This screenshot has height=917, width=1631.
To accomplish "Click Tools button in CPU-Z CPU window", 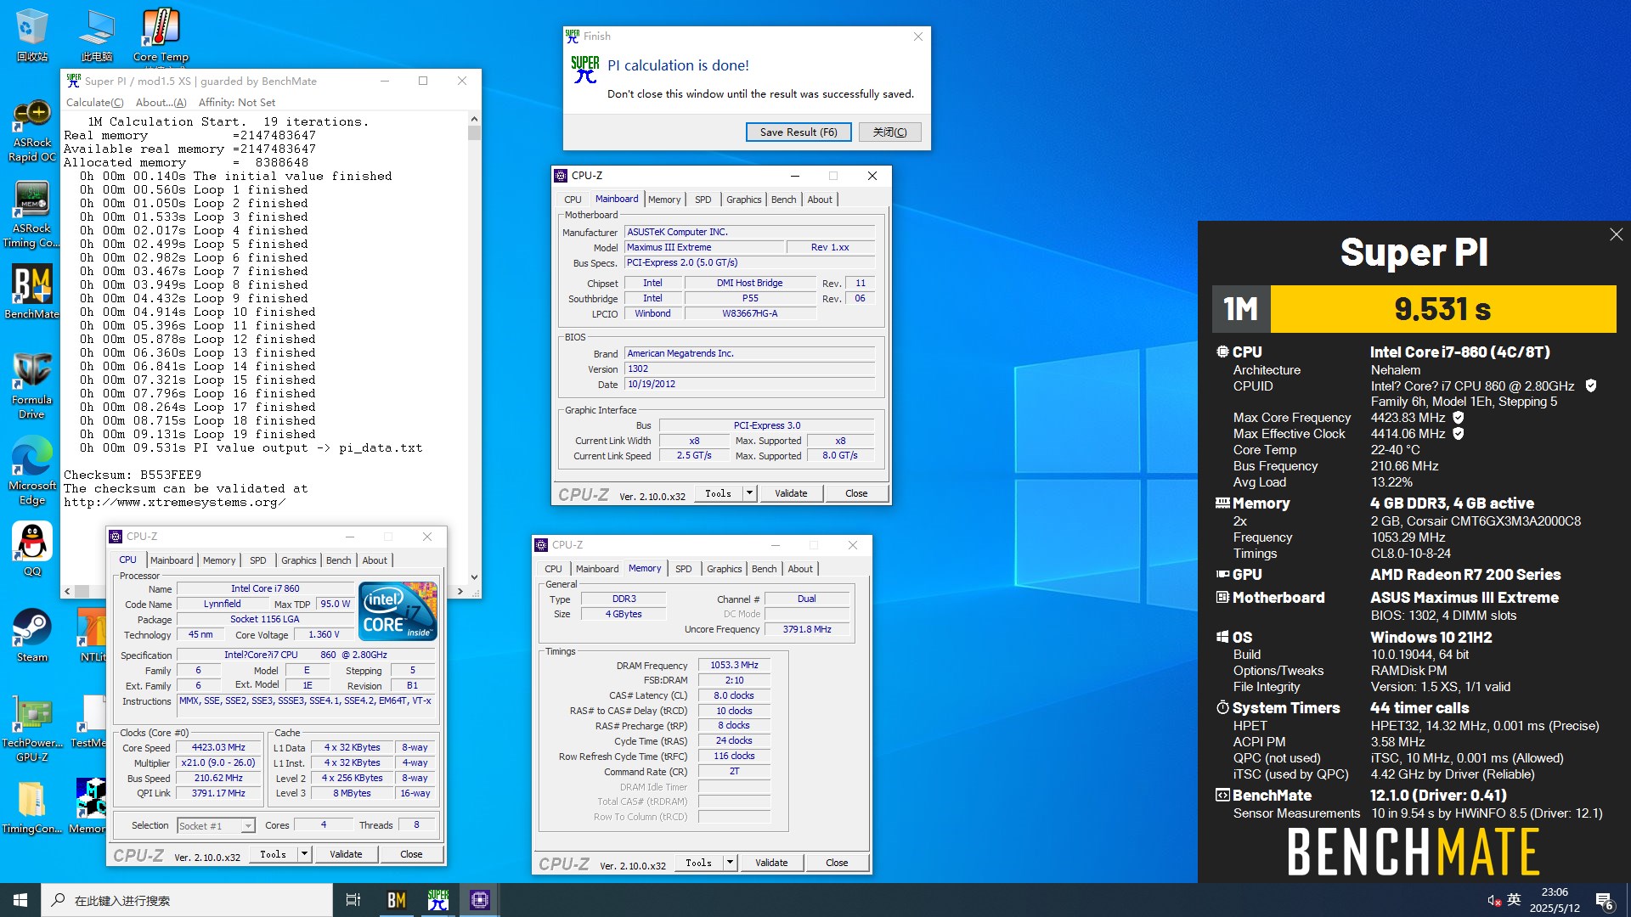I will (x=274, y=854).
